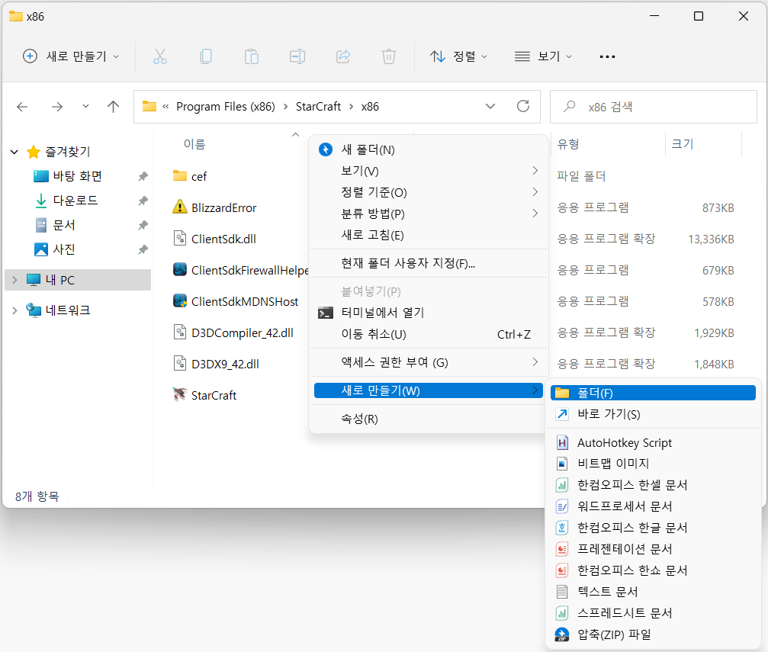
Task: Click the magnifier icon in the search box
Action: click(x=569, y=106)
